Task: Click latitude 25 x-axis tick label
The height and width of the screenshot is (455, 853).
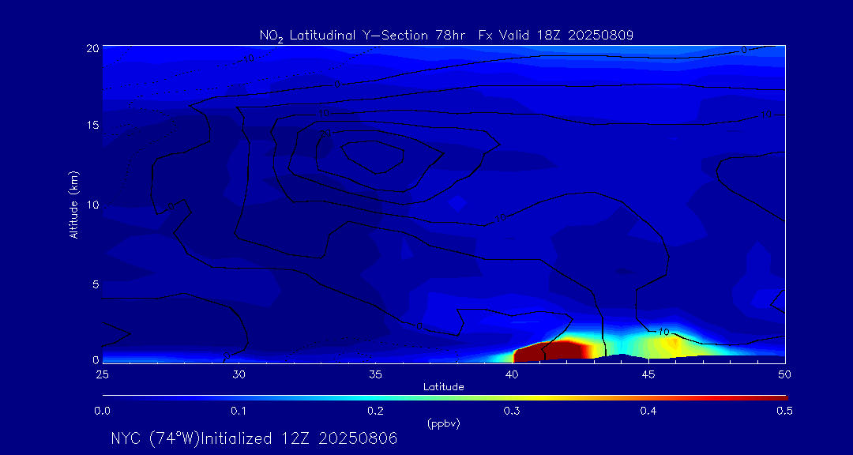Action: [102, 374]
